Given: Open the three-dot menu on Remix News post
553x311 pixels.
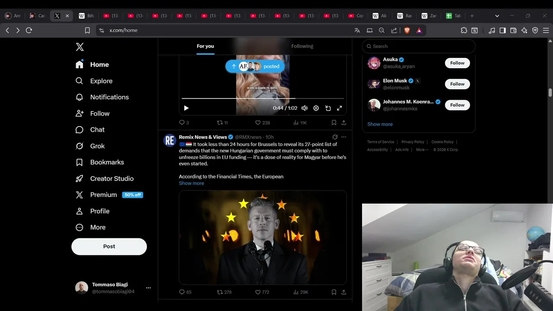Looking at the screenshot, I should [344, 137].
